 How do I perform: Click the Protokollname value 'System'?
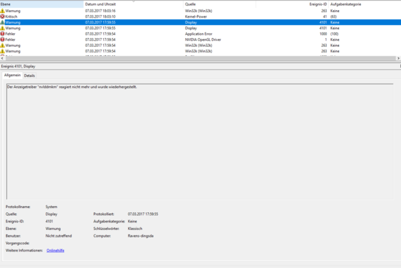(52, 207)
